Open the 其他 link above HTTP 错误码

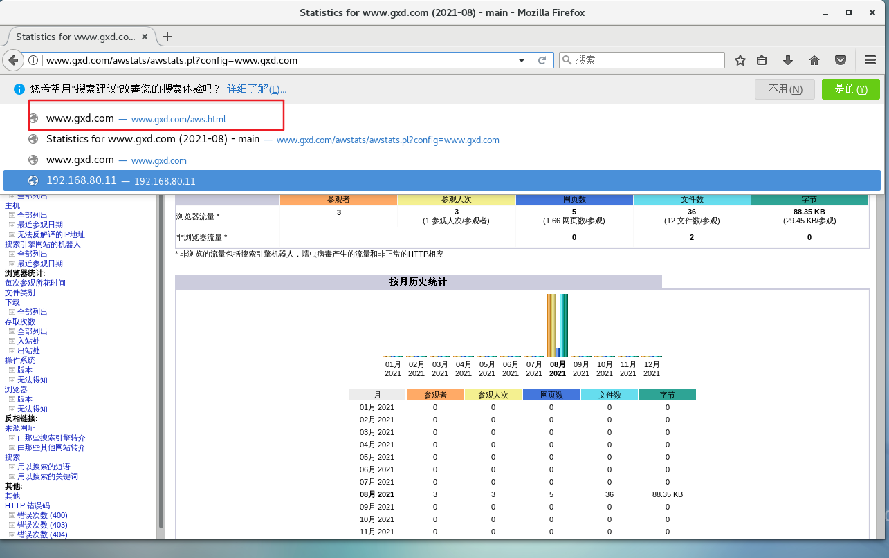click(12, 496)
